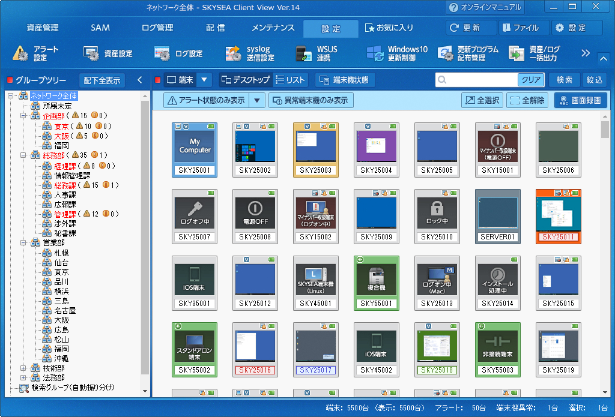The height and width of the screenshot is (417, 615).
Task: Select 電源OFF terminal SKY25008
Action: [255, 217]
